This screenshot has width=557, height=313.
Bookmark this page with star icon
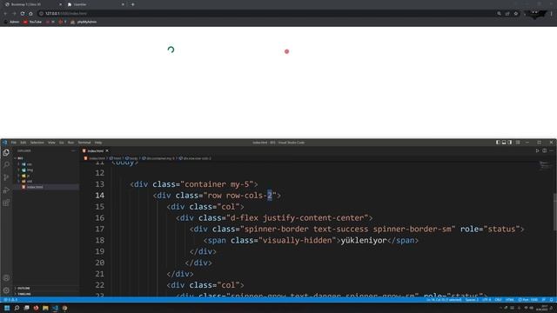[516, 14]
